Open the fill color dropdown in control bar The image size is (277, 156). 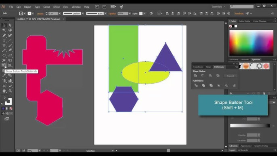coord(25,14)
